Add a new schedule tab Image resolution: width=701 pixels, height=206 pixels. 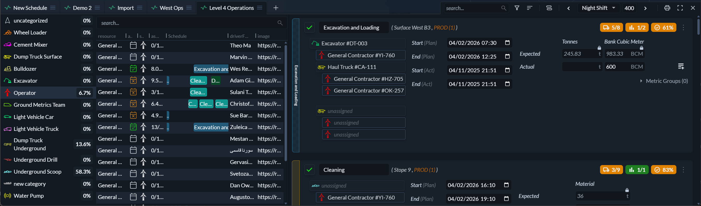click(276, 8)
